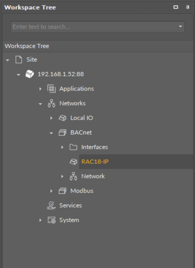Screen dimensions: 195x268
Task: Open the search field dropdown arrow
Action: pos(180,27)
